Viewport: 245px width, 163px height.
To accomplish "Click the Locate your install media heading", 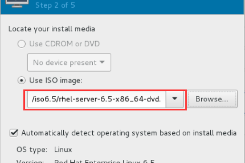I will (x=51, y=29).
